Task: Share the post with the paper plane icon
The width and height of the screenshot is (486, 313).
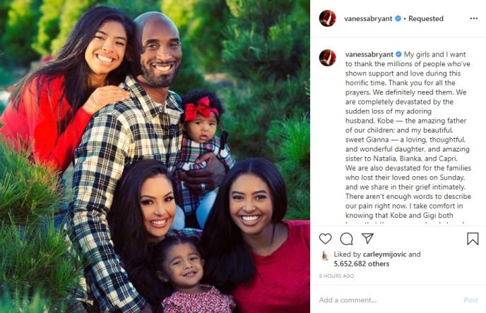Action: click(x=367, y=238)
